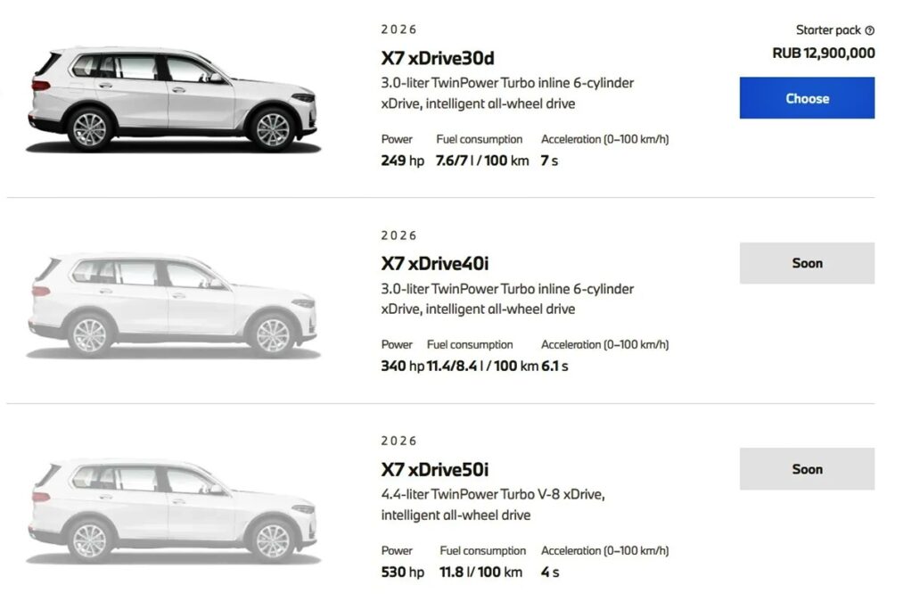Viewport: 903px width, 602px height.
Task: Click the 4.4-liter TwinPower Turbo V-8 description
Action: (x=493, y=505)
